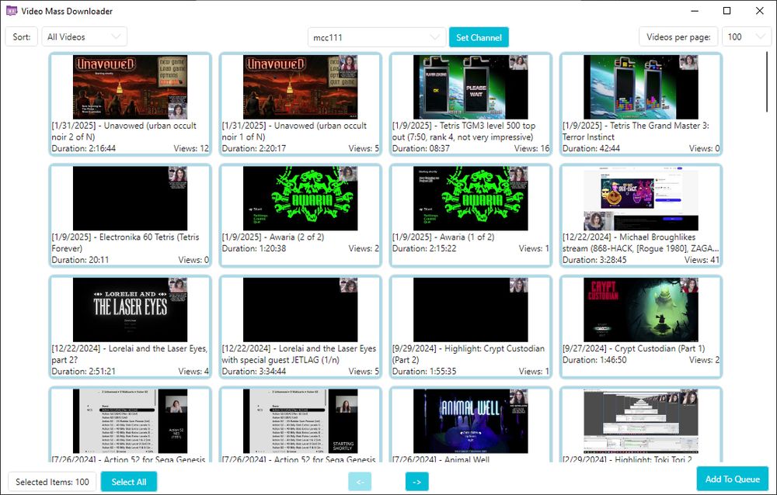Click the "Duration: 1:20:38" text
Viewport: 777px width, 495px height.
254,248
